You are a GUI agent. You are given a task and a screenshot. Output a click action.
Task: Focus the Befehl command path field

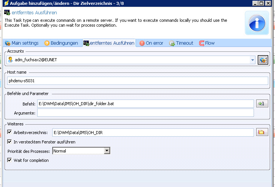pyautogui.click(x=145, y=104)
